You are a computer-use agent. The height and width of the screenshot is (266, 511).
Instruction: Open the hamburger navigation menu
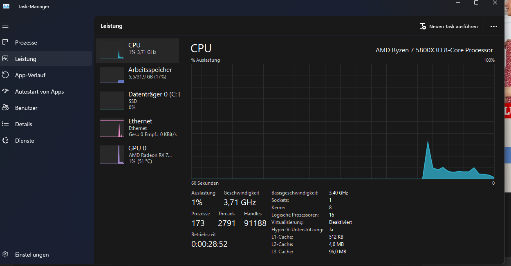[5, 26]
